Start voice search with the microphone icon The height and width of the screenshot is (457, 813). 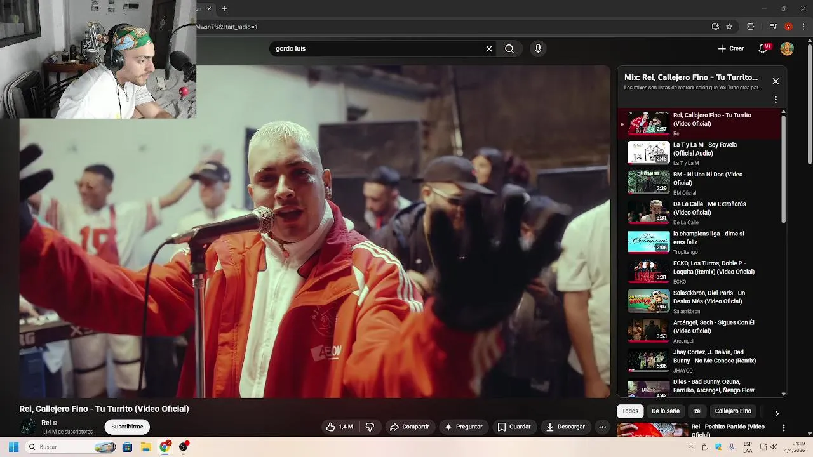pos(538,48)
